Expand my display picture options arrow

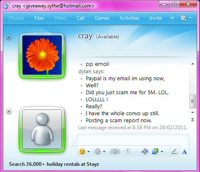tap(9, 112)
